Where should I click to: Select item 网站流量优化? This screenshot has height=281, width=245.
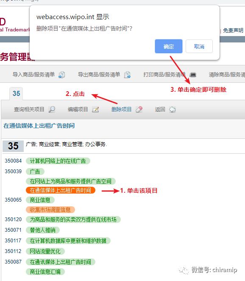pyautogui.click(x=45, y=251)
